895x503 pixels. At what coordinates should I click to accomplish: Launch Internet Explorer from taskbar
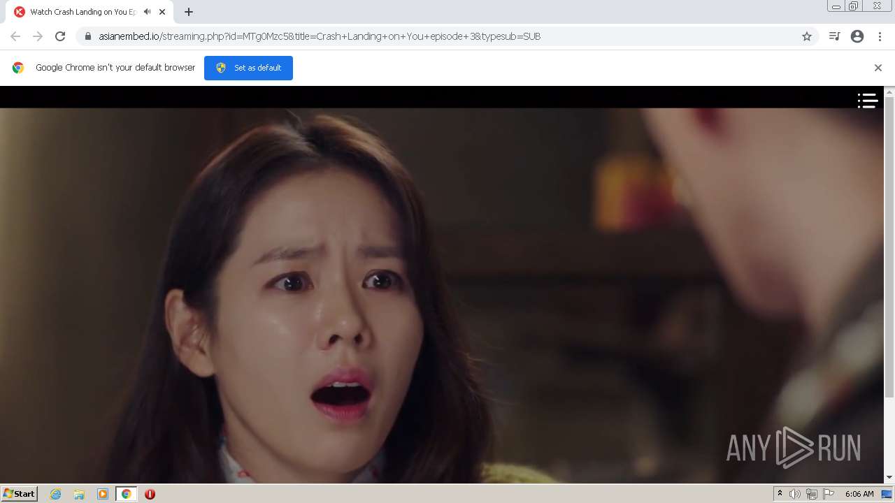point(56,494)
